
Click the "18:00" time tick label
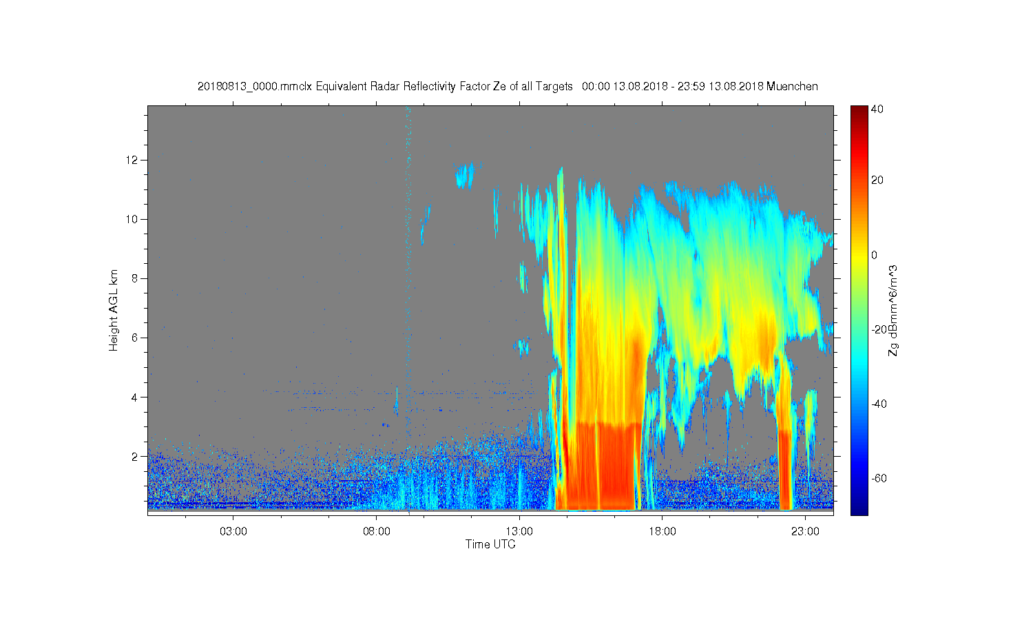pyautogui.click(x=662, y=531)
